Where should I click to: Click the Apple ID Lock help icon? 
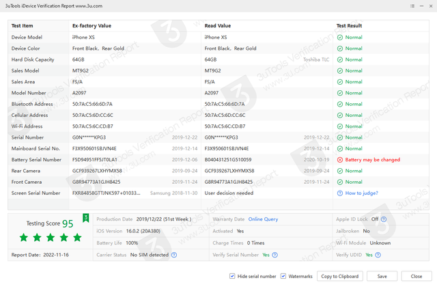(384, 219)
